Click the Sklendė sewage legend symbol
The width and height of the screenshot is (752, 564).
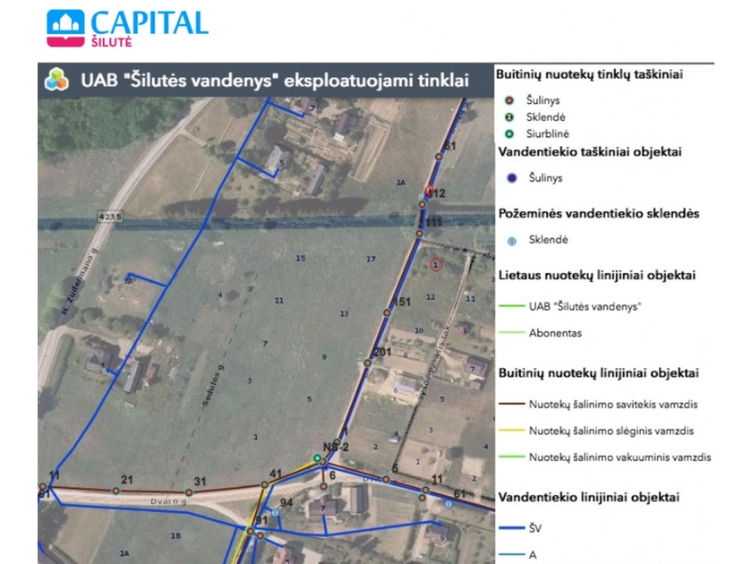(509, 117)
